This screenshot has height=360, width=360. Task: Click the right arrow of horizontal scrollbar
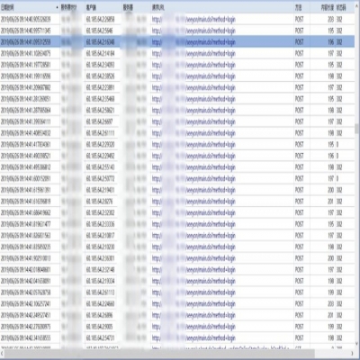[x=352, y=353]
